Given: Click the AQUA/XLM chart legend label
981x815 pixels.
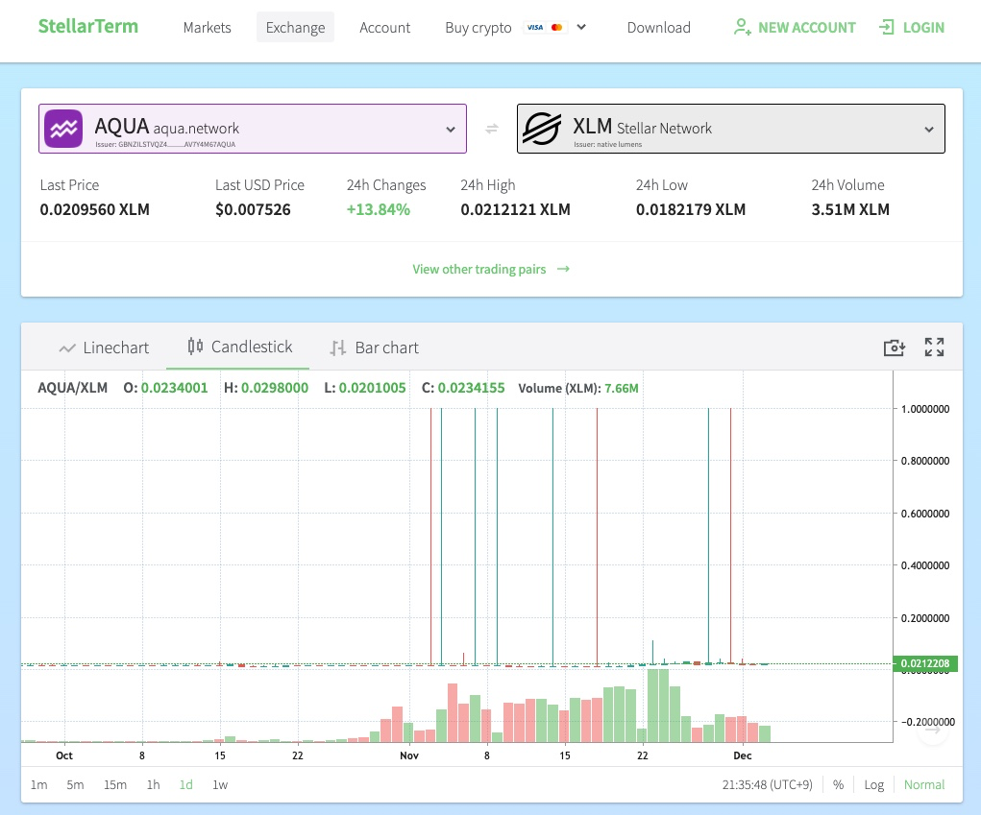Looking at the screenshot, I should coord(73,388).
